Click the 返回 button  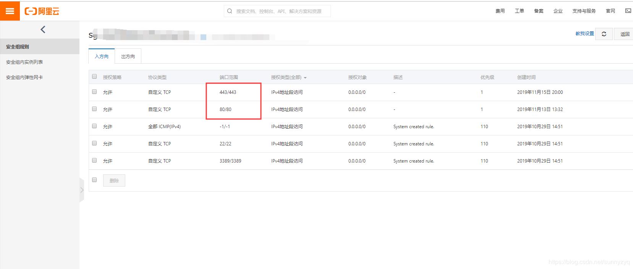point(625,34)
